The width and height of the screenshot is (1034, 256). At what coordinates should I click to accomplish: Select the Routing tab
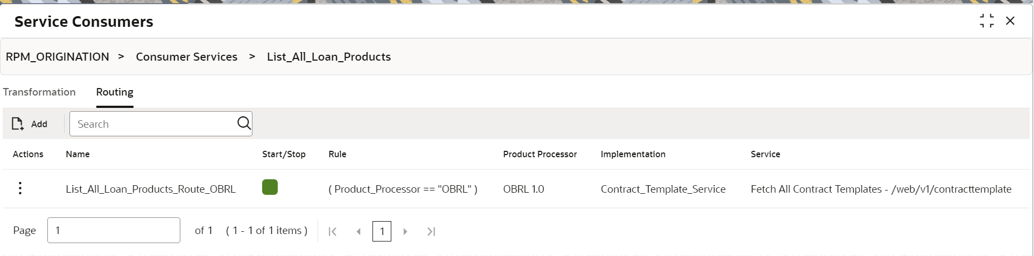[x=115, y=92]
